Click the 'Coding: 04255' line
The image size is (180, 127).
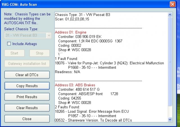70,98
